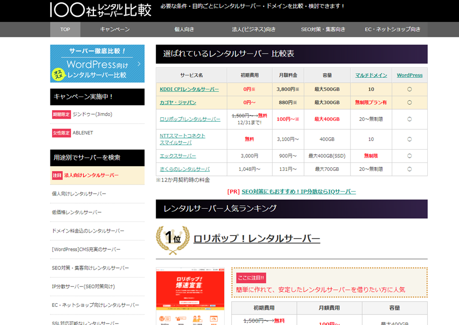Open カゴヤ・ジャパン table link

[x=178, y=103]
